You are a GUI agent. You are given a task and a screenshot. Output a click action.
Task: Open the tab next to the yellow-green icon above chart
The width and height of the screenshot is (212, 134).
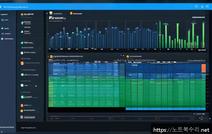click(59, 13)
